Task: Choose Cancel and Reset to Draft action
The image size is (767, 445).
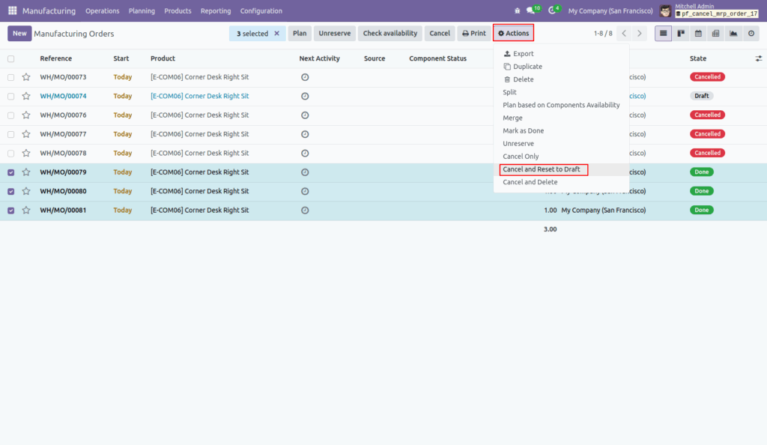Action: click(543, 169)
